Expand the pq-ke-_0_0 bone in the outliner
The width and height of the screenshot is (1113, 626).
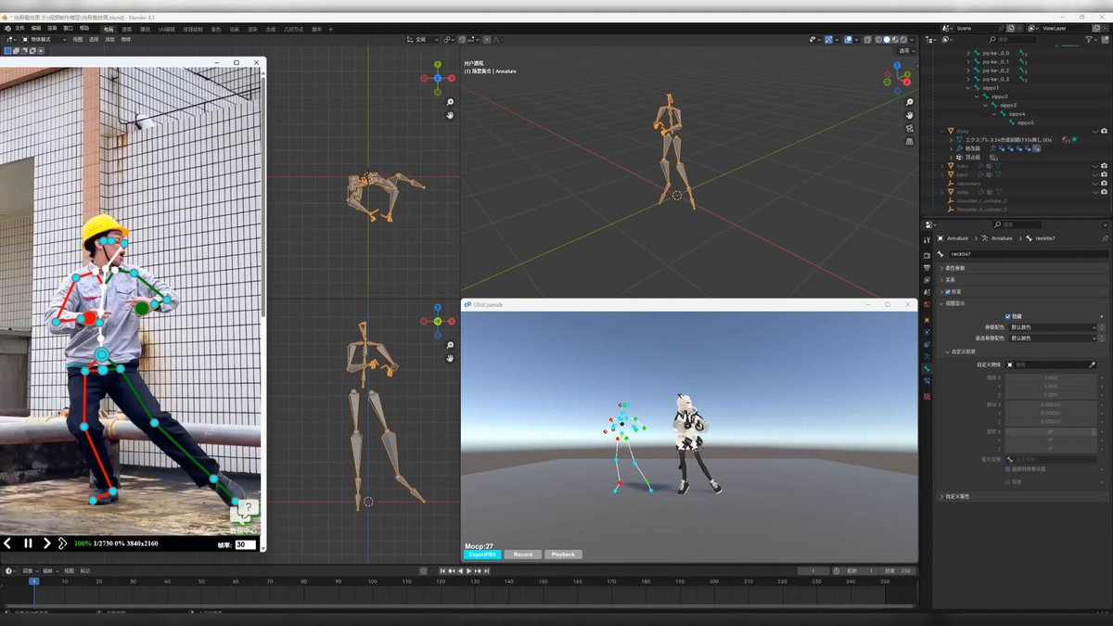(x=968, y=53)
